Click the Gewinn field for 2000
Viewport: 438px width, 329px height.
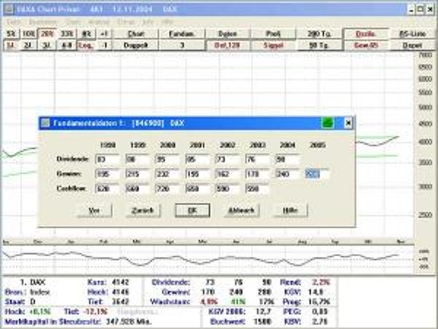tap(167, 174)
